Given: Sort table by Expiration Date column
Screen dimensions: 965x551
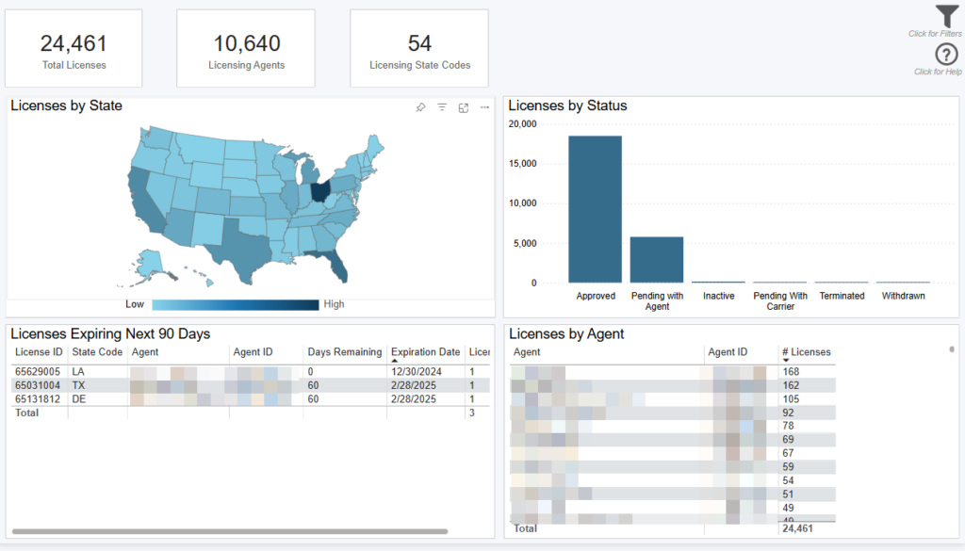Looking at the screenshot, I should pos(425,352).
